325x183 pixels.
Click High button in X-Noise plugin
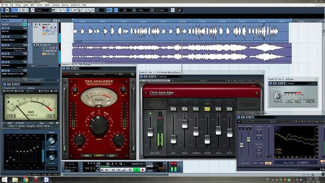268,163
